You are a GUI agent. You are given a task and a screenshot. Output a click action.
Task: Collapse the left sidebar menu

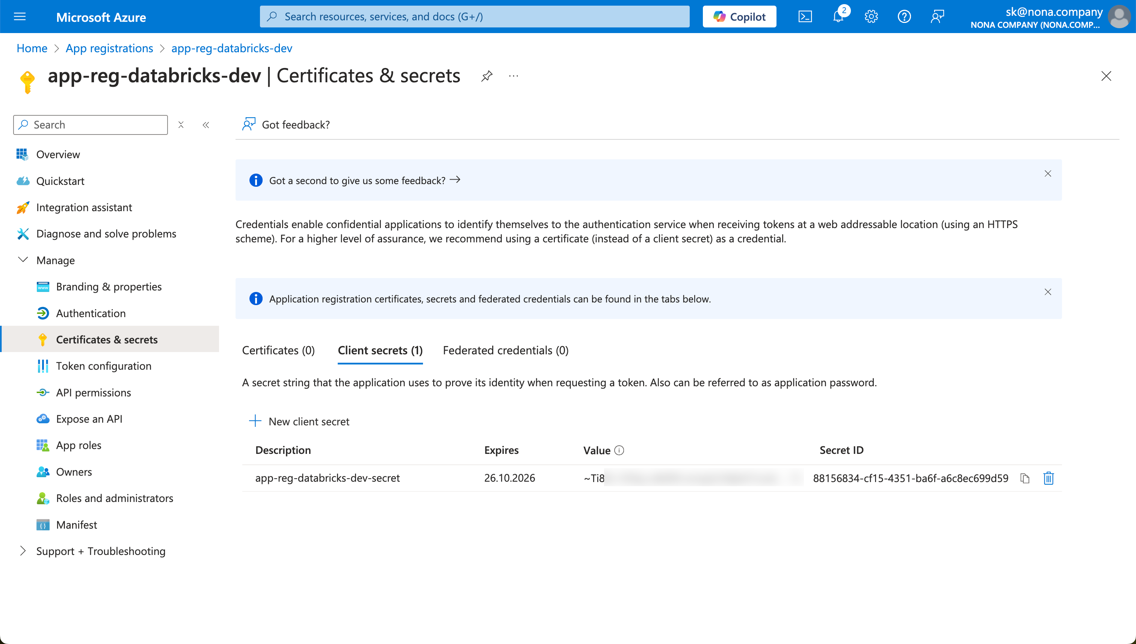point(205,125)
